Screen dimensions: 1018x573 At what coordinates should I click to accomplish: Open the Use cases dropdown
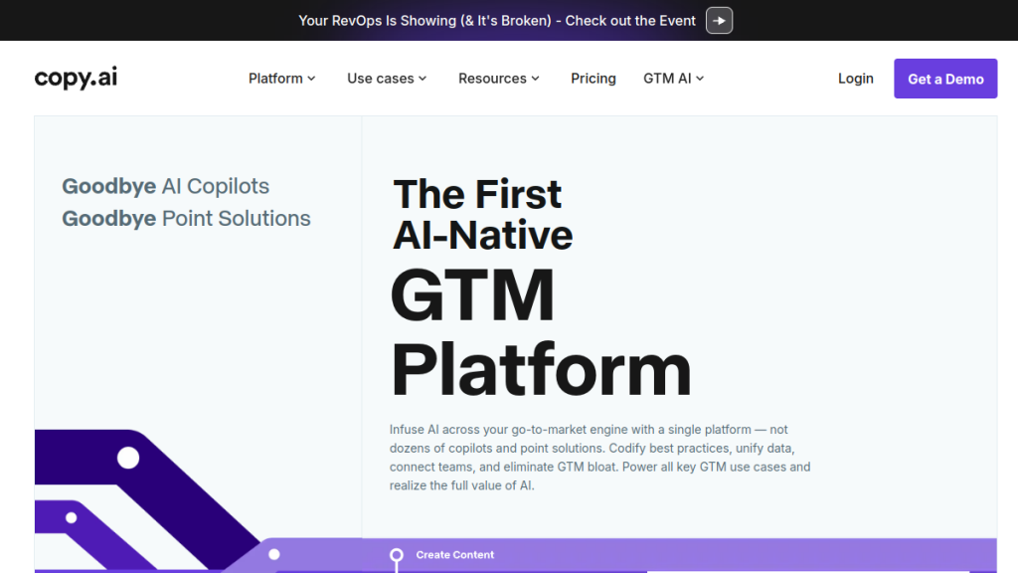coord(387,79)
